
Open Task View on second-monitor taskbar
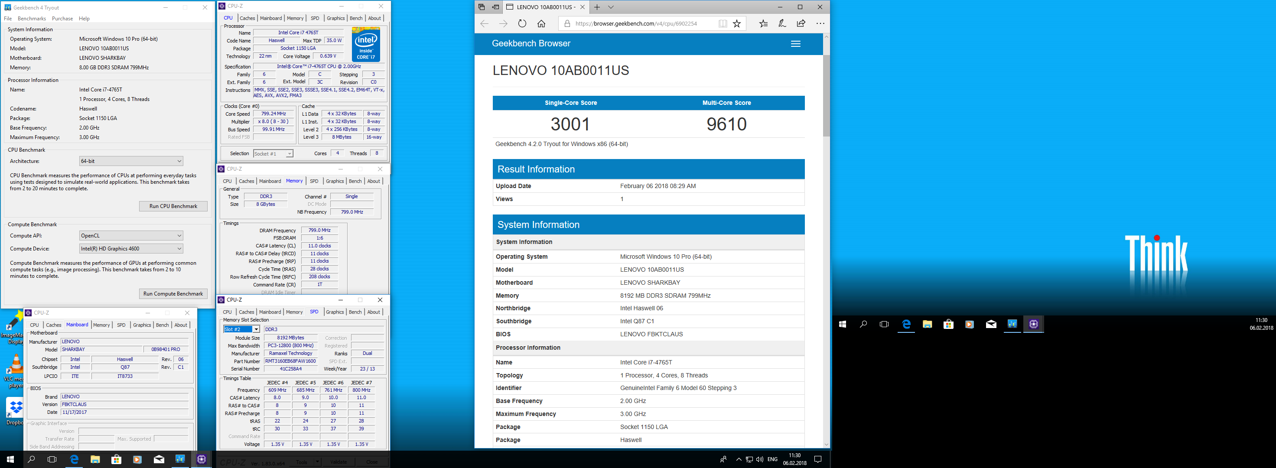(x=884, y=325)
